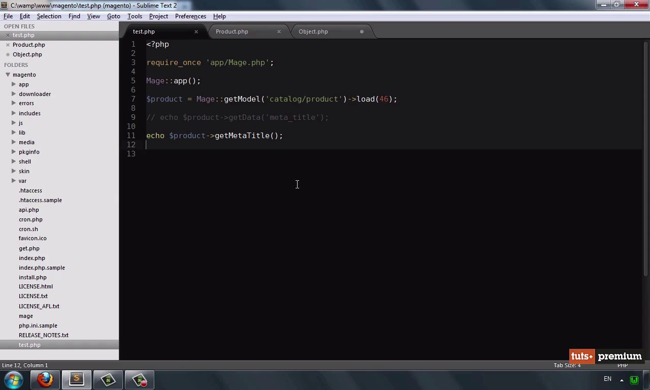Click the Tab Size: 4 status entry
Image resolution: width=650 pixels, height=390 pixels.
(x=567, y=365)
